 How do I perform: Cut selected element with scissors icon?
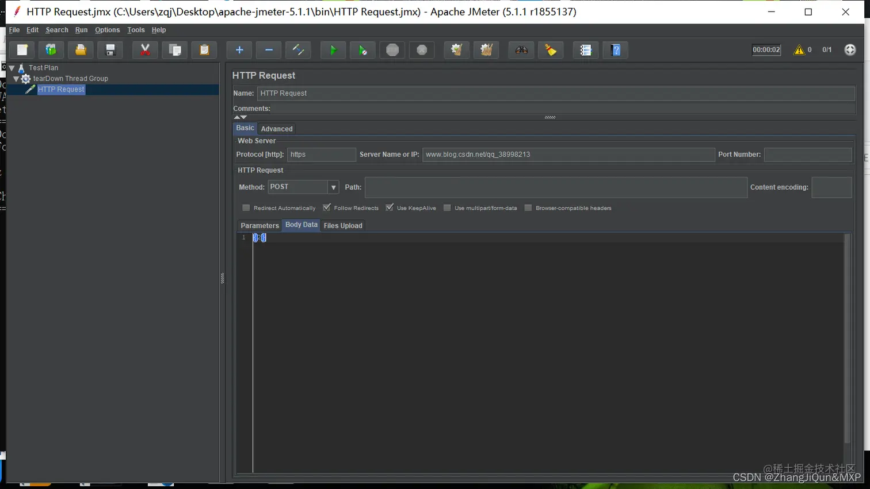(145, 50)
